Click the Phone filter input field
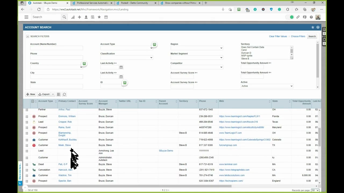The height and width of the screenshot is (193, 344). coord(56,58)
